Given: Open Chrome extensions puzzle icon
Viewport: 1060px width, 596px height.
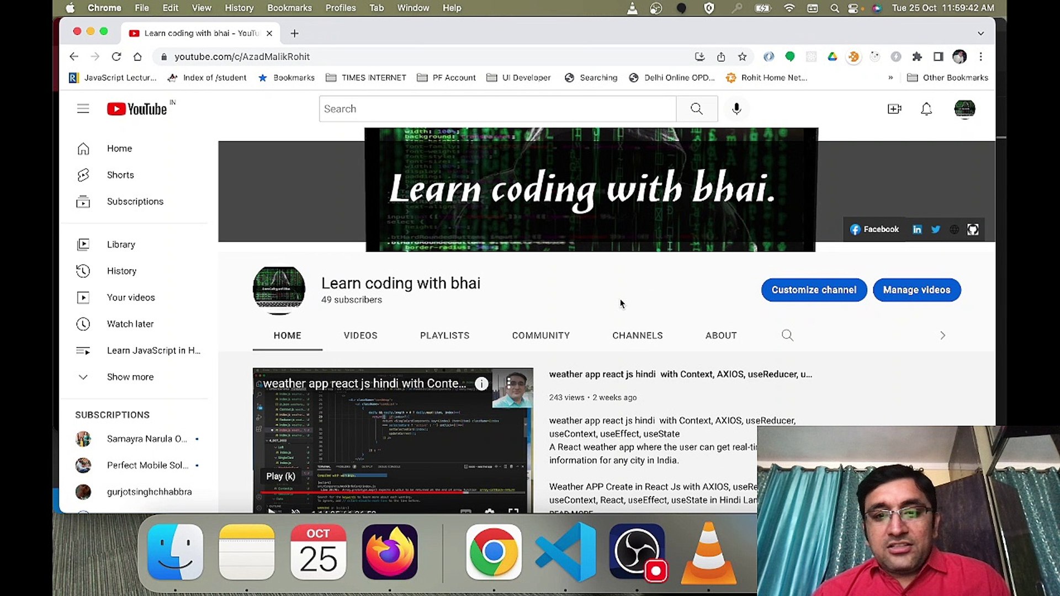Looking at the screenshot, I should click(917, 56).
